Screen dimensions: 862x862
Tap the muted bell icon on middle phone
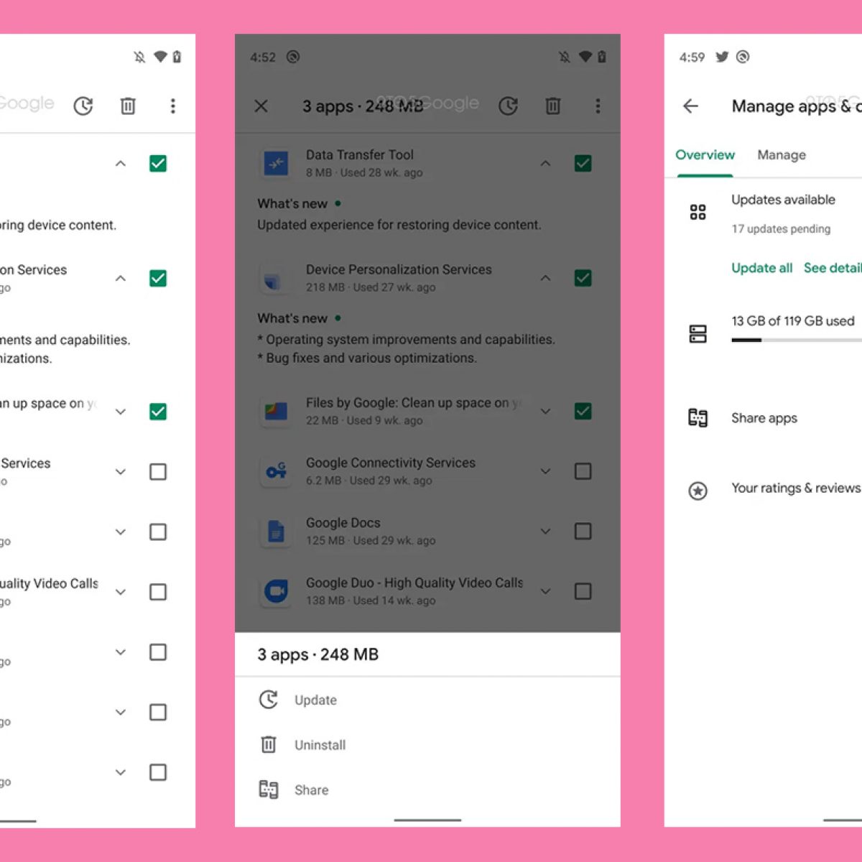pyautogui.click(x=565, y=57)
